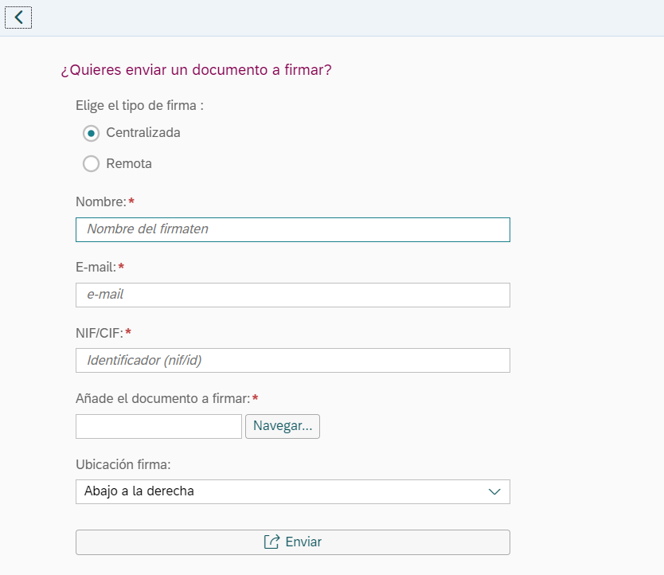Focus the Nombre del firmante field
This screenshot has height=575, width=664.
pos(293,229)
